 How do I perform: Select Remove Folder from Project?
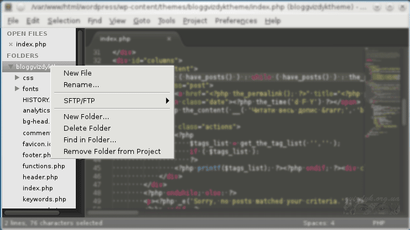coord(112,151)
